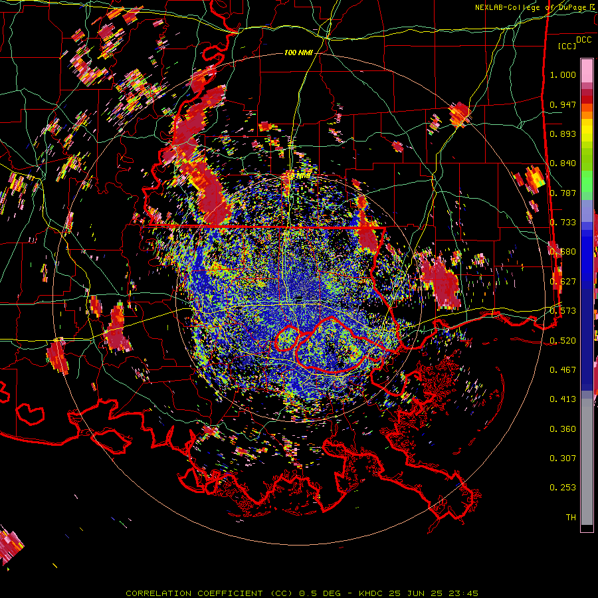Select the 1.000 value on the legend

563,74
